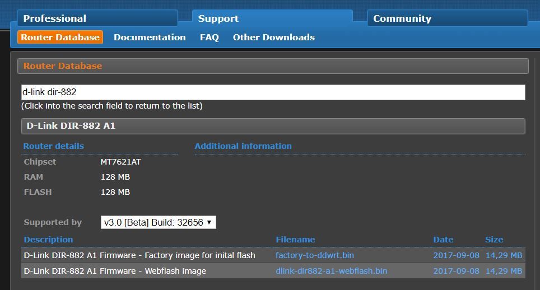Click into the router search field
Viewport: 540px width, 290px height.
coord(273,92)
